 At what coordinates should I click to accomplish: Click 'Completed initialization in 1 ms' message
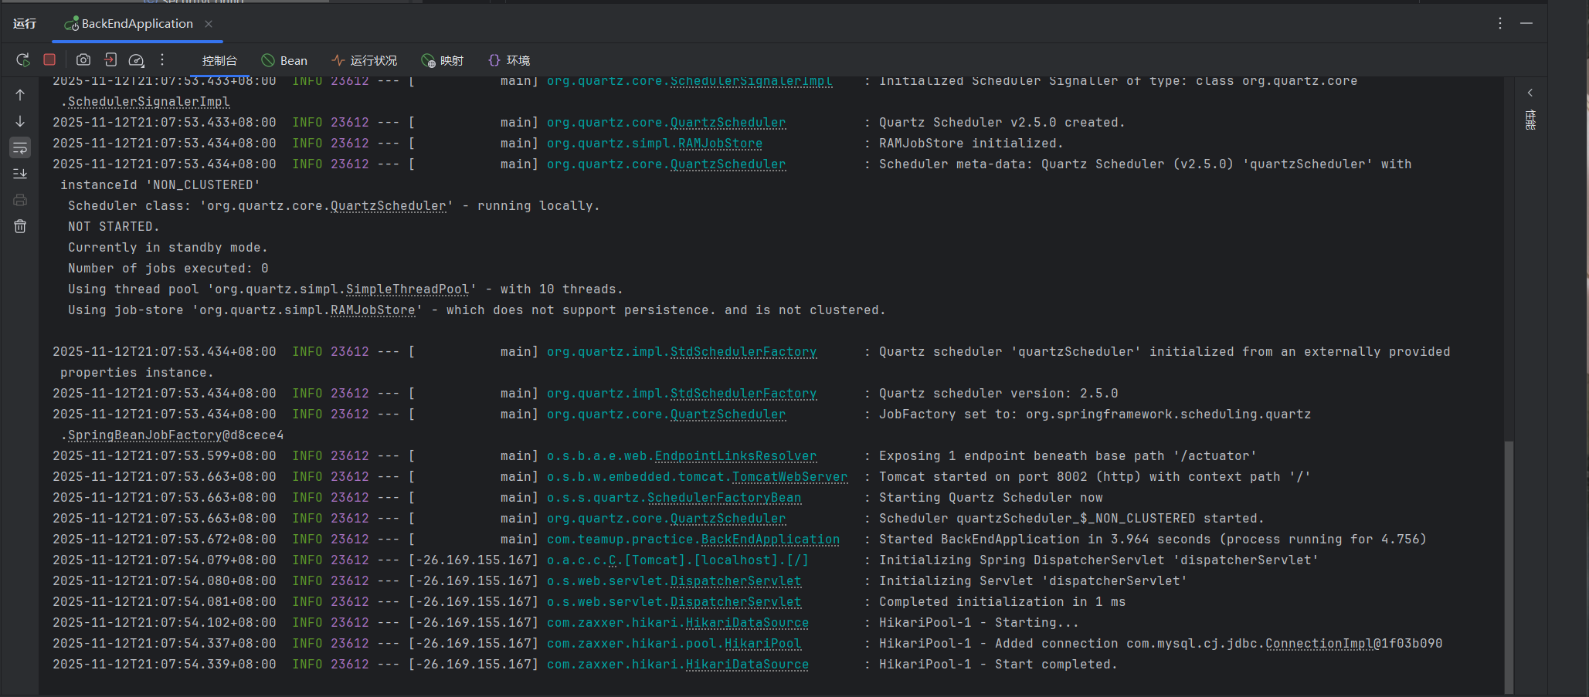(1002, 602)
